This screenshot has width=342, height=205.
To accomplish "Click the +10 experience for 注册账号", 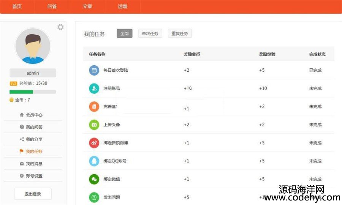I will 263,88.
